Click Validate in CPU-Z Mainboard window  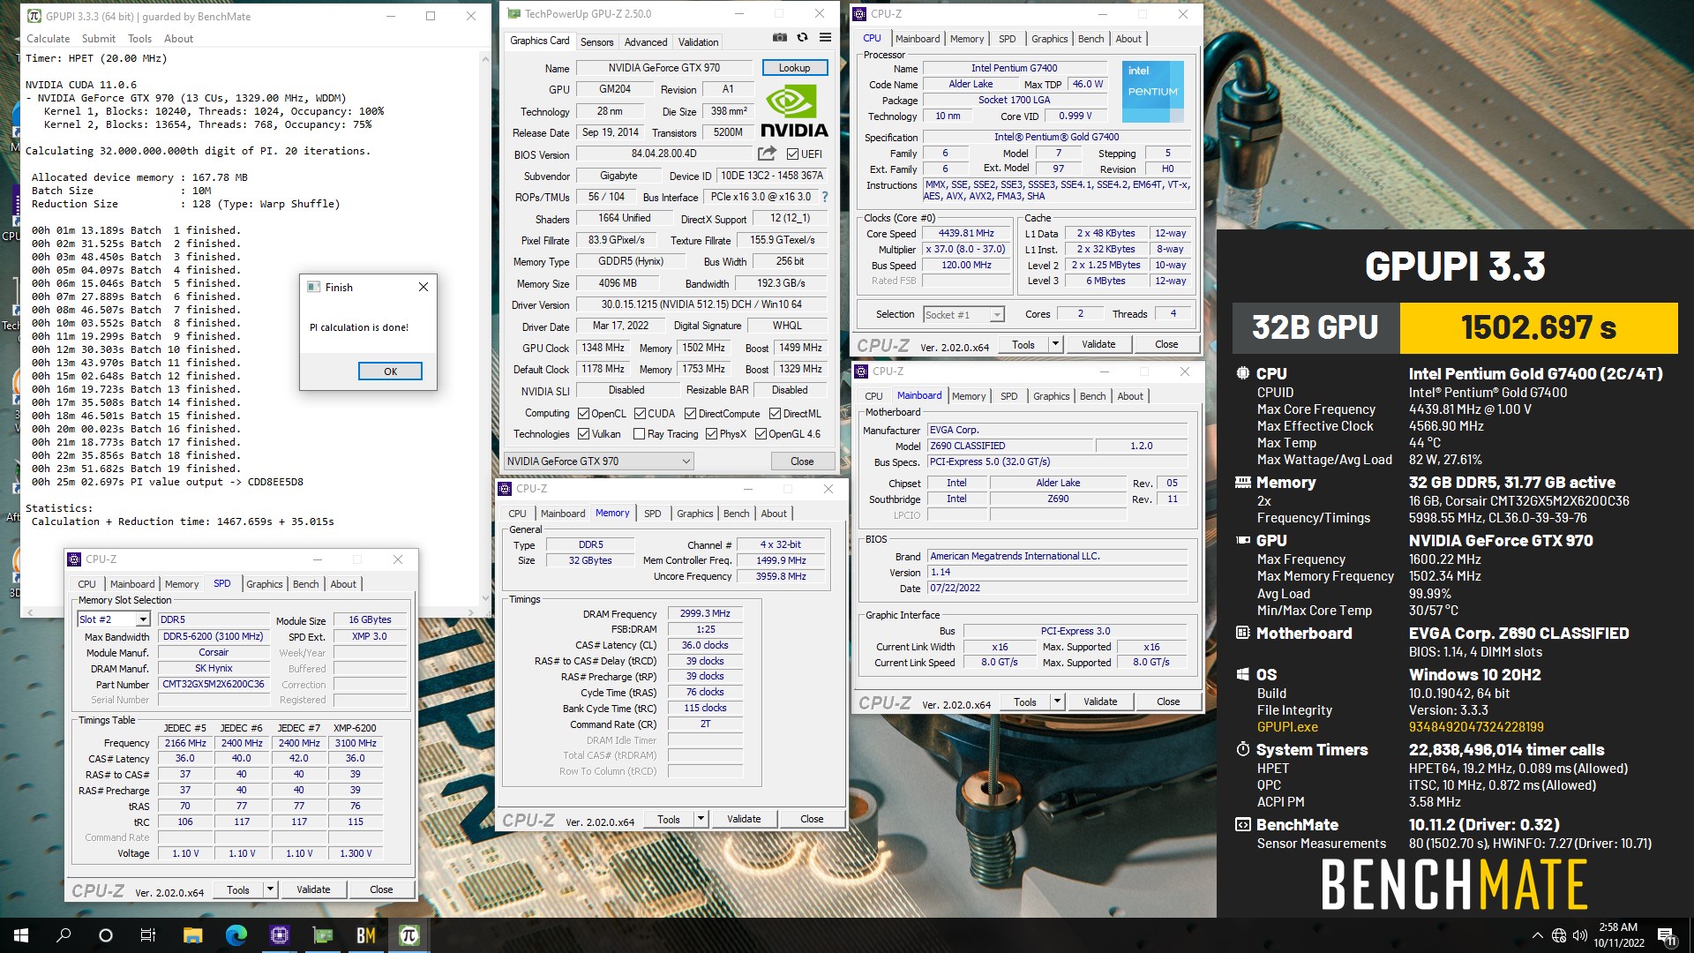[x=1100, y=702]
